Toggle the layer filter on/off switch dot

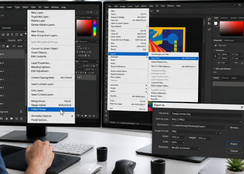coord(26,34)
